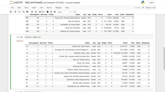The image size is (165, 92).
Task: Open the Kernel menu
Action: click(49, 8)
